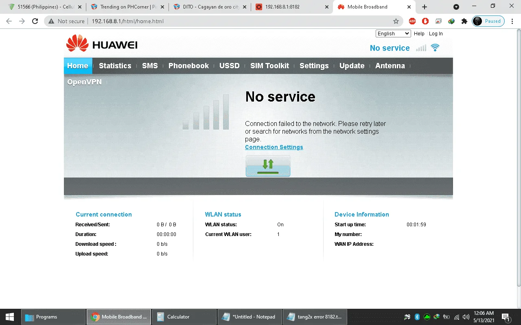Switch to Untitled - Notepad in taskbar

click(x=250, y=317)
